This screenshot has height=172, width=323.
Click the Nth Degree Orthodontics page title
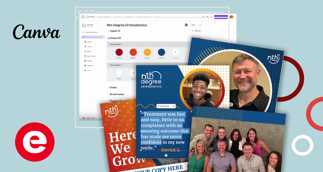click(127, 25)
